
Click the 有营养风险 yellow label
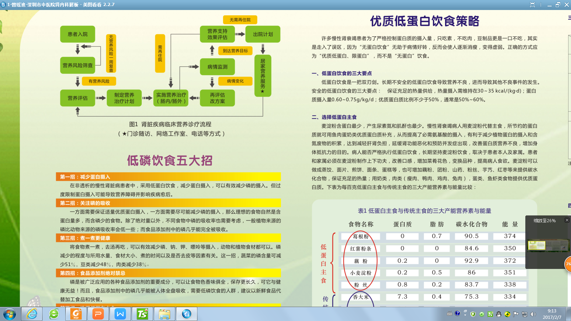pyautogui.click(x=99, y=81)
